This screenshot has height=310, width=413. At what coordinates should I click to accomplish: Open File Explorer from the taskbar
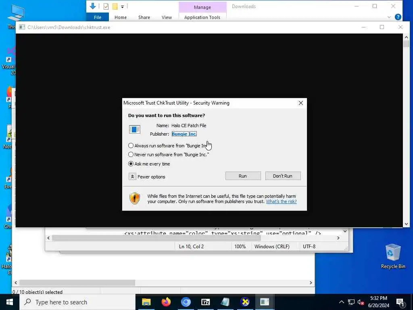click(x=146, y=302)
